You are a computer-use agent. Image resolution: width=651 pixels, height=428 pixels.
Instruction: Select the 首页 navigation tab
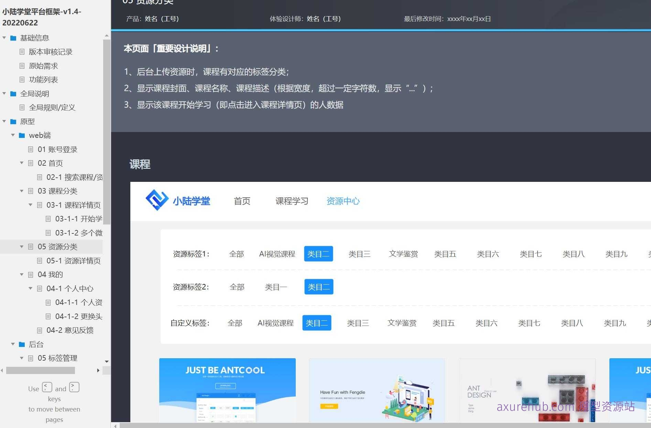point(242,201)
